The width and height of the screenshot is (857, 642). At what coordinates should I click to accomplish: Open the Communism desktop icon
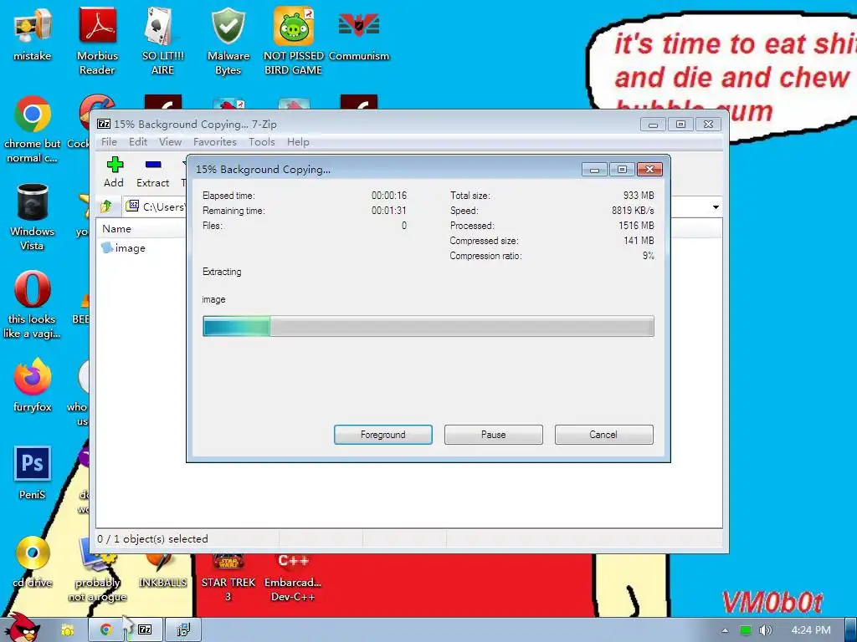click(358, 33)
